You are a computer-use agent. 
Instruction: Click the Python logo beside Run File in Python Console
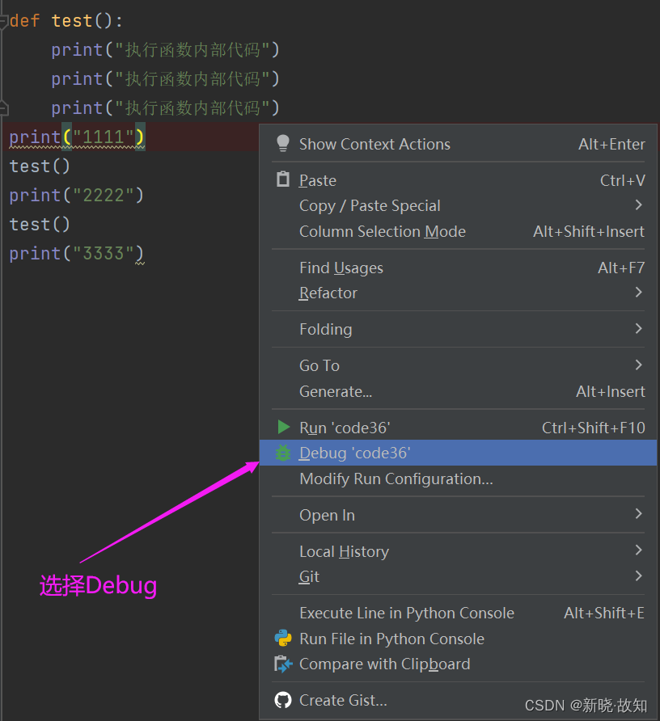click(x=282, y=638)
